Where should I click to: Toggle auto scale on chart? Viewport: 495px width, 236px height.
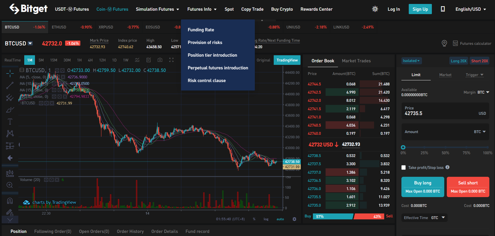pos(280,219)
